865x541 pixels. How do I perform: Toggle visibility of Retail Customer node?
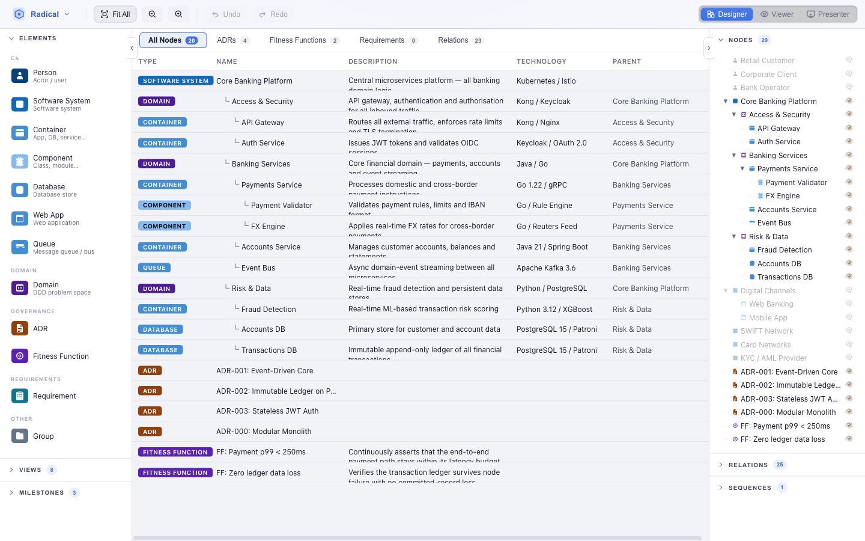849,60
